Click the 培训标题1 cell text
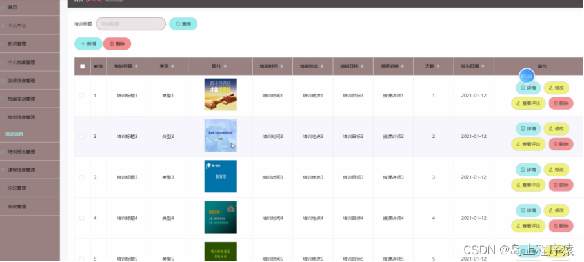Screen dimensions: 584x262 click(x=127, y=96)
